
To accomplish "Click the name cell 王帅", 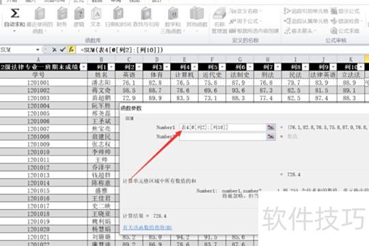I will pyautogui.click(x=101, y=160).
